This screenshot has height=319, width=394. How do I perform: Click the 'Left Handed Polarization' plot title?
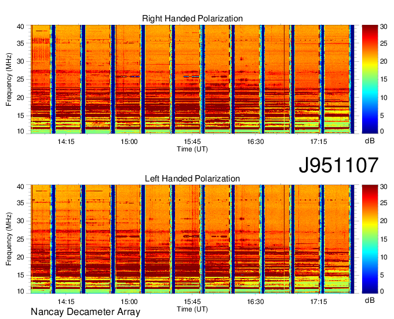(x=192, y=179)
